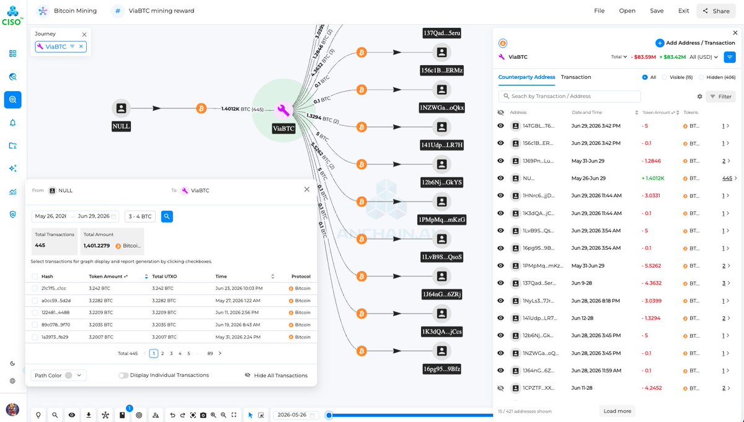
Task: Zoom in on the graph
Action: (x=213, y=415)
